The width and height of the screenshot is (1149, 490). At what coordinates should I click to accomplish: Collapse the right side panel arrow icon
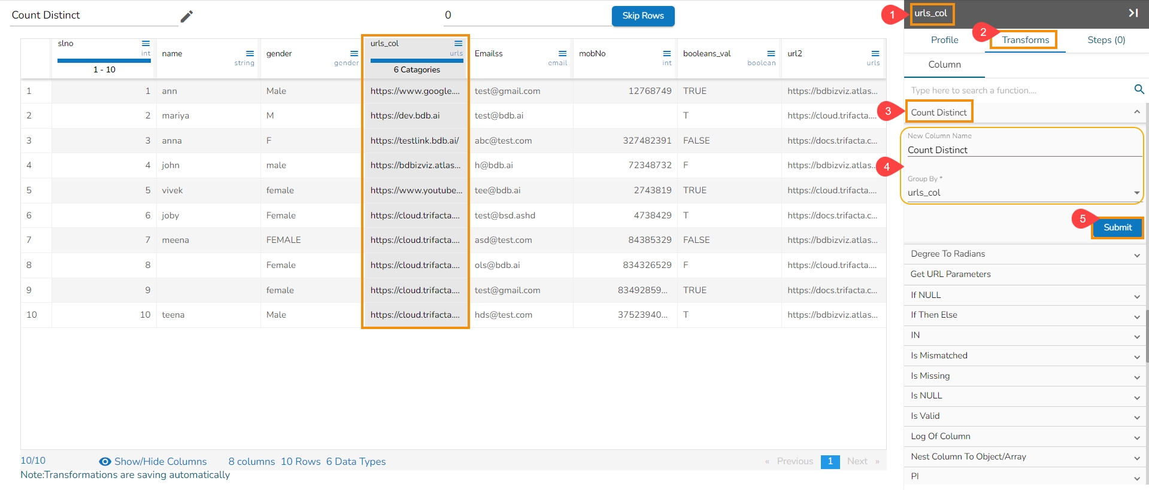point(1133,13)
